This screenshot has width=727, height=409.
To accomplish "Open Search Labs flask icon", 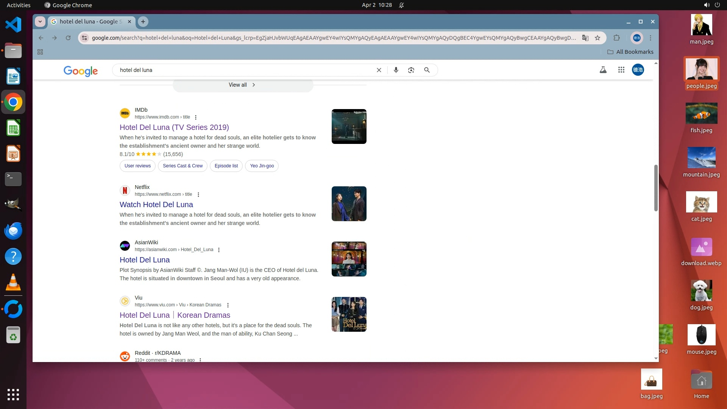I will pos(603,70).
